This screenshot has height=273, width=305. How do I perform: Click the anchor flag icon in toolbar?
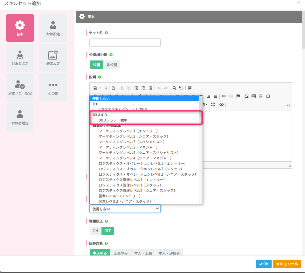[238, 96]
